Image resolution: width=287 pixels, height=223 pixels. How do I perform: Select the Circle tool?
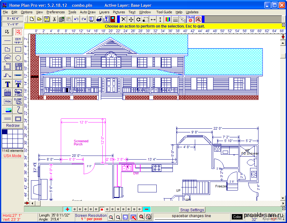pyautogui.click(x=18, y=58)
